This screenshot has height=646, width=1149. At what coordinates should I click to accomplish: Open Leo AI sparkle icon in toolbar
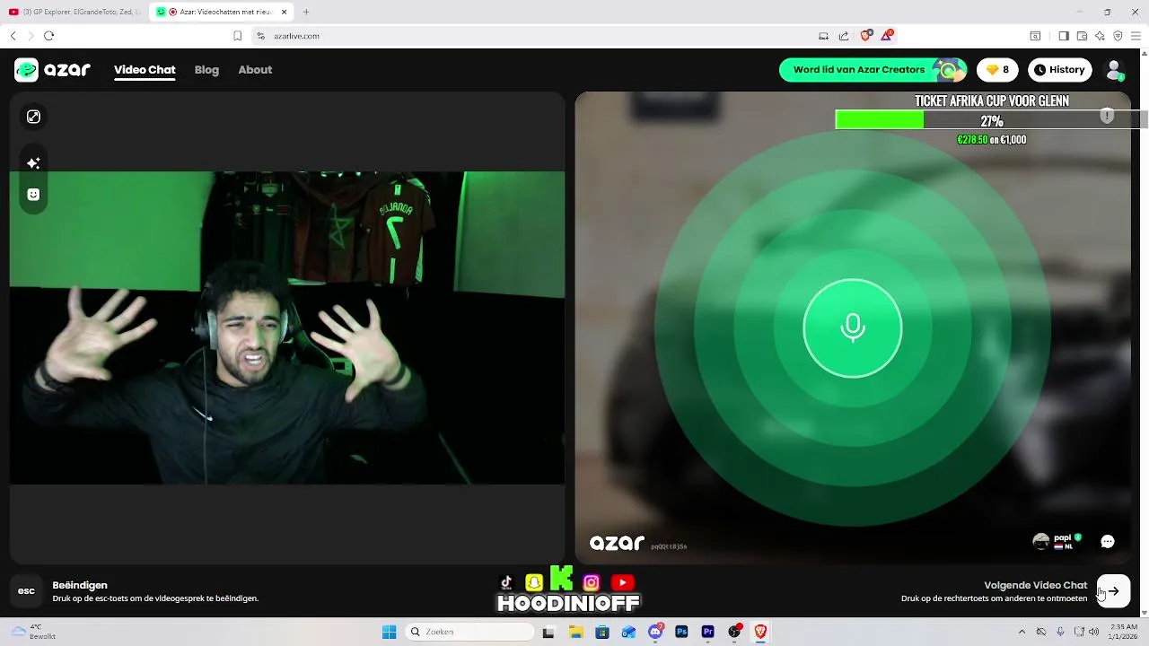tap(1100, 36)
